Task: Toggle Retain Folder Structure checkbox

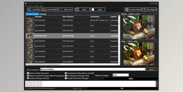Action: pos(28,73)
